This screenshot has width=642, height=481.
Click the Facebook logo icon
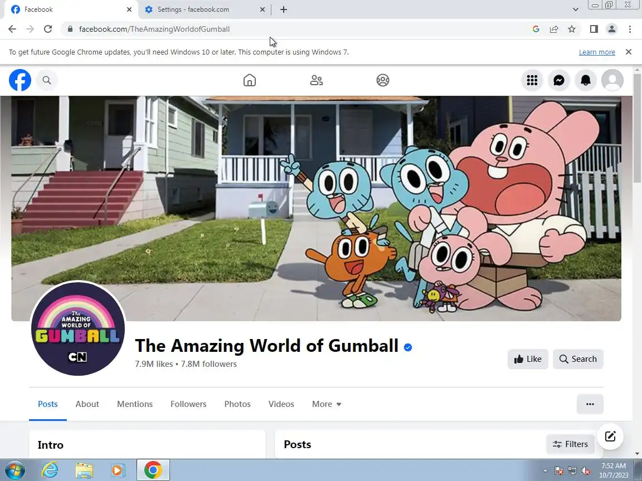[20, 80]
